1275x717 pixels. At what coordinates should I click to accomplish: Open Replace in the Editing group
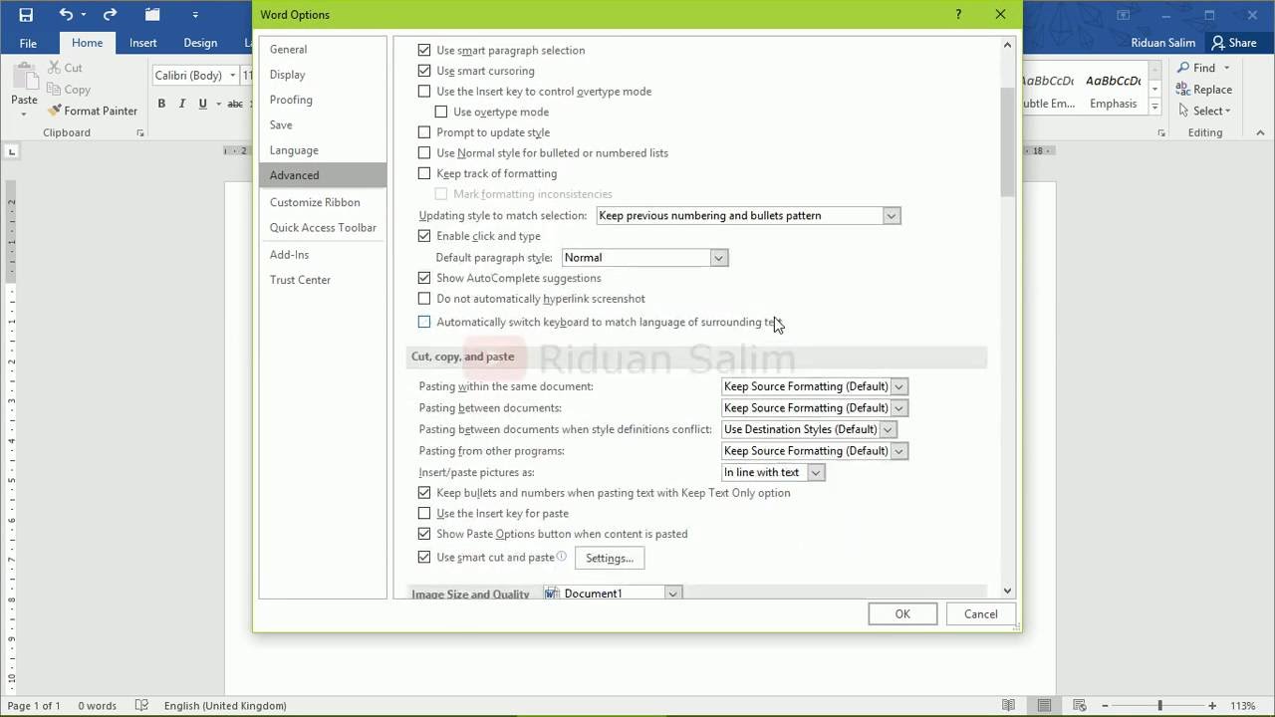[x=1203, y=90]
